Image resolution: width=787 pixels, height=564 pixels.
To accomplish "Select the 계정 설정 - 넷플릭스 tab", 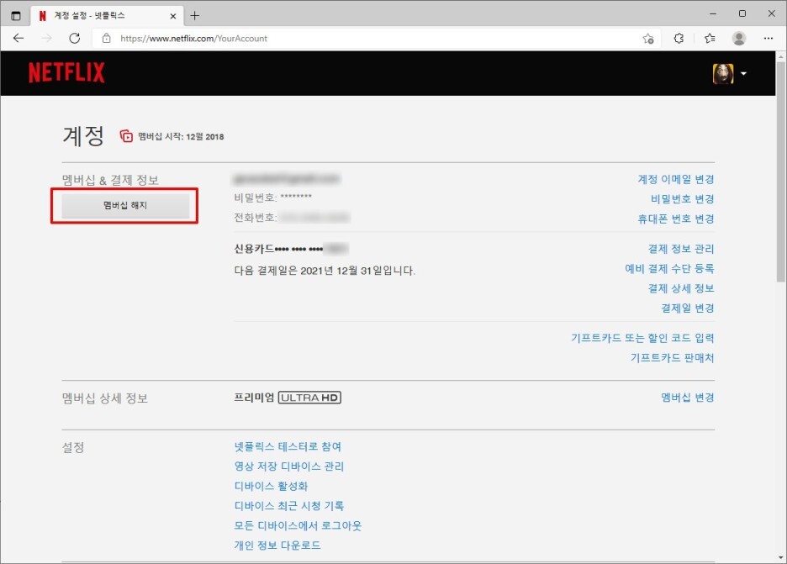I will click(107, 16).
